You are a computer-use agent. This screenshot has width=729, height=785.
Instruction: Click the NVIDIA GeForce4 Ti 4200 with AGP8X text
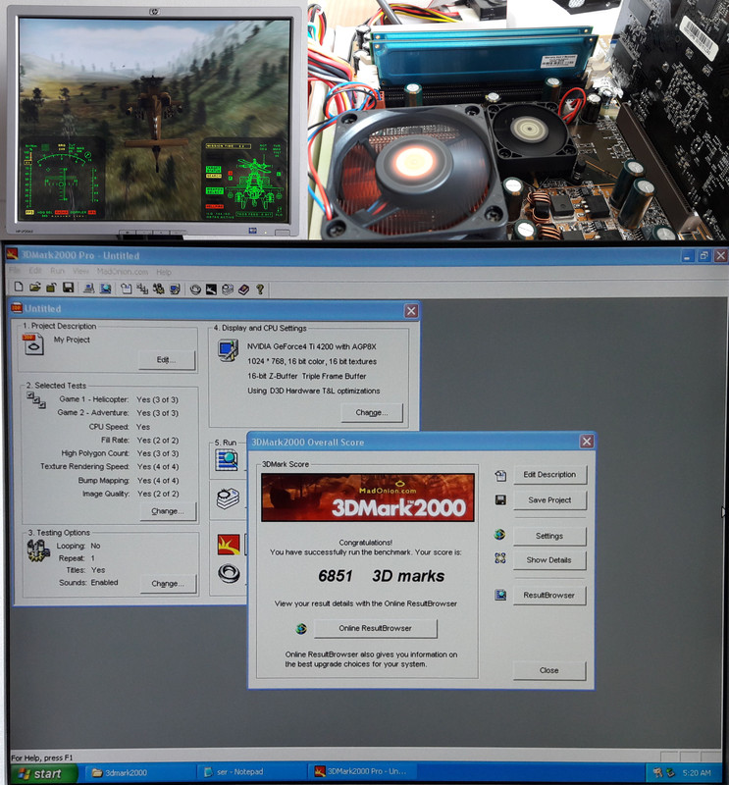(311, 346)
